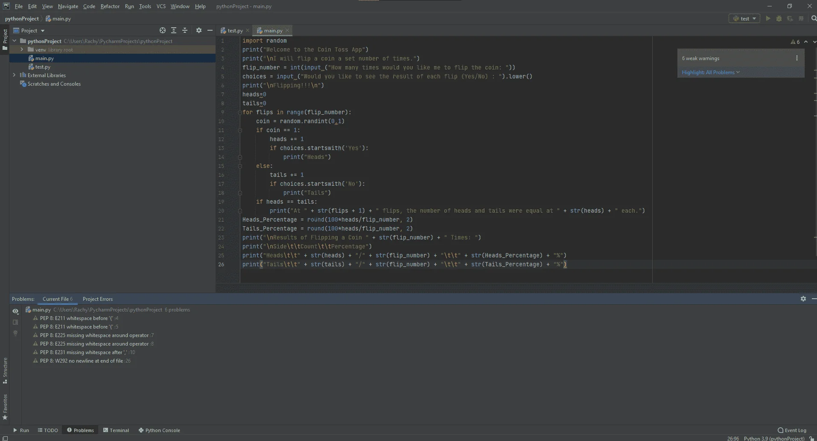The width and height of the screenshot is (817, 441).
Task: Click the locate file target icon in Project panel
Action: click(163, 30)
